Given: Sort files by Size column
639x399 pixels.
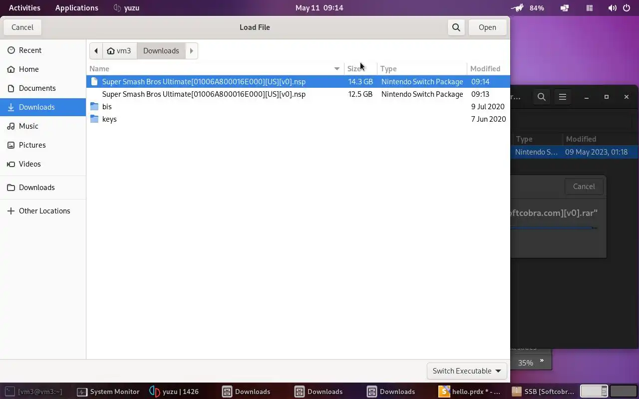Looking at the screenshot, I should [360, 69].
